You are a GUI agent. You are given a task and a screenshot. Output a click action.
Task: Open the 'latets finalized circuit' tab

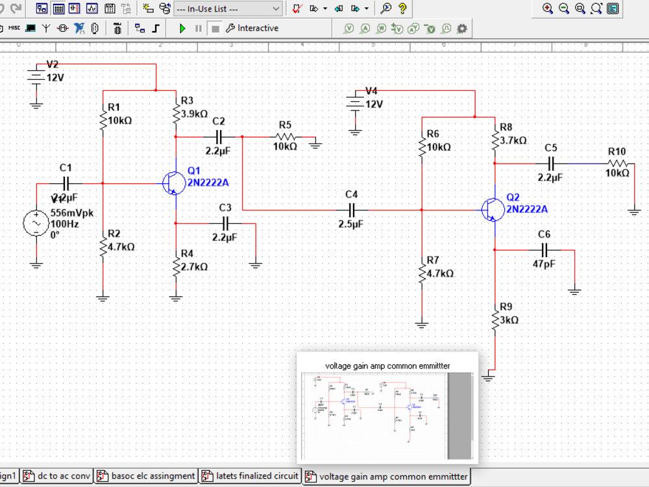pyautogui.click(x=250, y=476)
